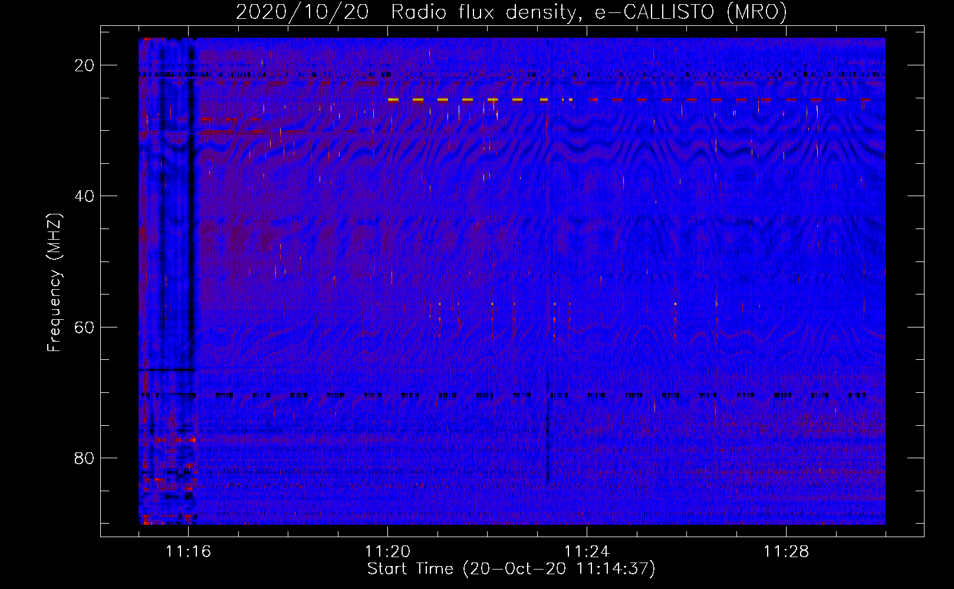Select the 'Frequency (MHZ)' axis label
This screenshot has height=589, width=954.
[54, 283]
